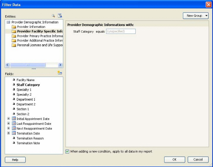Select the Facility Name field
The width and height of the screenshot is (213, 167).
pyautogui.click(x=25, y=80)
